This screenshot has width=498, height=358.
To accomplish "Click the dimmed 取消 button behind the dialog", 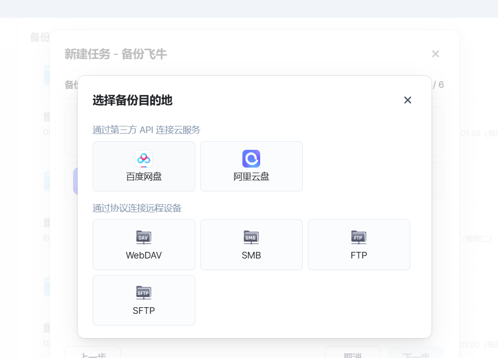I will tap(353, 352).
